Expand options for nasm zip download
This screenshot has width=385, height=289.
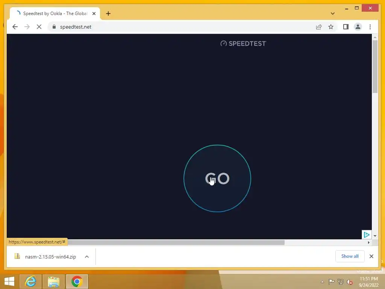(x=87, y=257)
